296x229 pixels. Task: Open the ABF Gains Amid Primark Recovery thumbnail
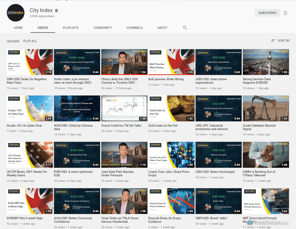point(266,201)
